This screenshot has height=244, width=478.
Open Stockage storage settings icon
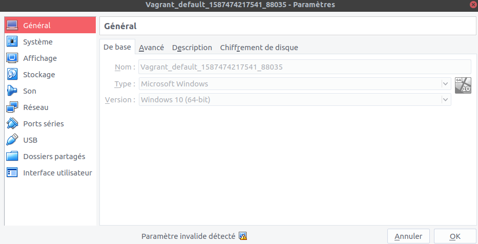(x=13, y=75)
